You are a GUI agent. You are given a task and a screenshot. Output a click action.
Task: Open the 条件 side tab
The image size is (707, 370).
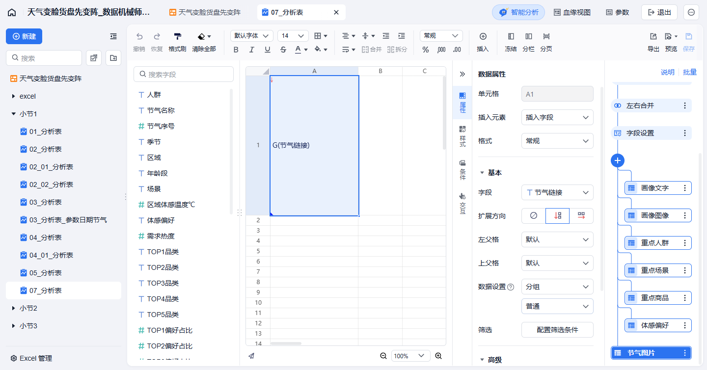click(462, 170)
